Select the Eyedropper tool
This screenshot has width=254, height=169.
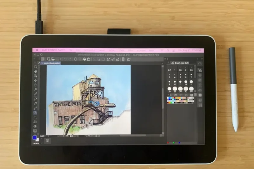[36, 94]
